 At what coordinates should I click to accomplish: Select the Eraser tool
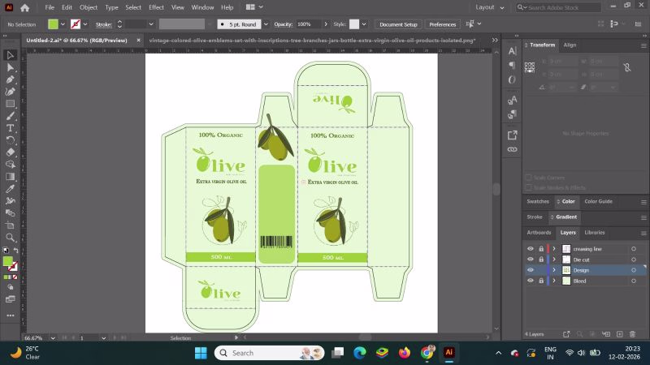(x=11, y=152)
